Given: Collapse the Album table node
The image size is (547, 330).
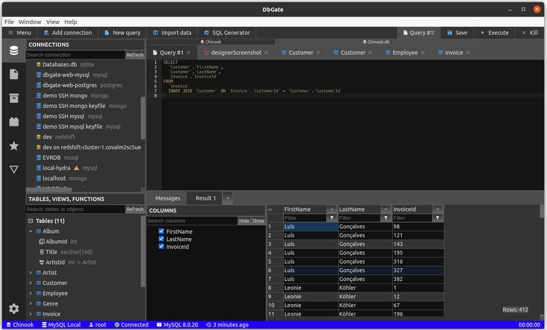Looking at the screenshot, I should pyautogui.click(x=31, y=231).
